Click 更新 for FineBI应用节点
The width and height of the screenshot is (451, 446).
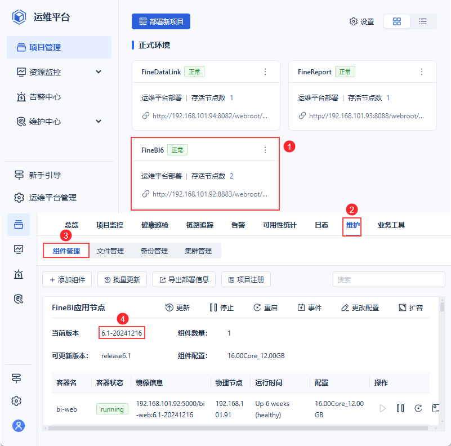177,307
